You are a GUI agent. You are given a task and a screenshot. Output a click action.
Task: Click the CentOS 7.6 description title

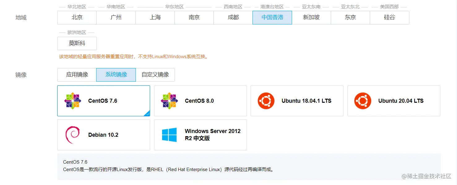click(75, 162)
